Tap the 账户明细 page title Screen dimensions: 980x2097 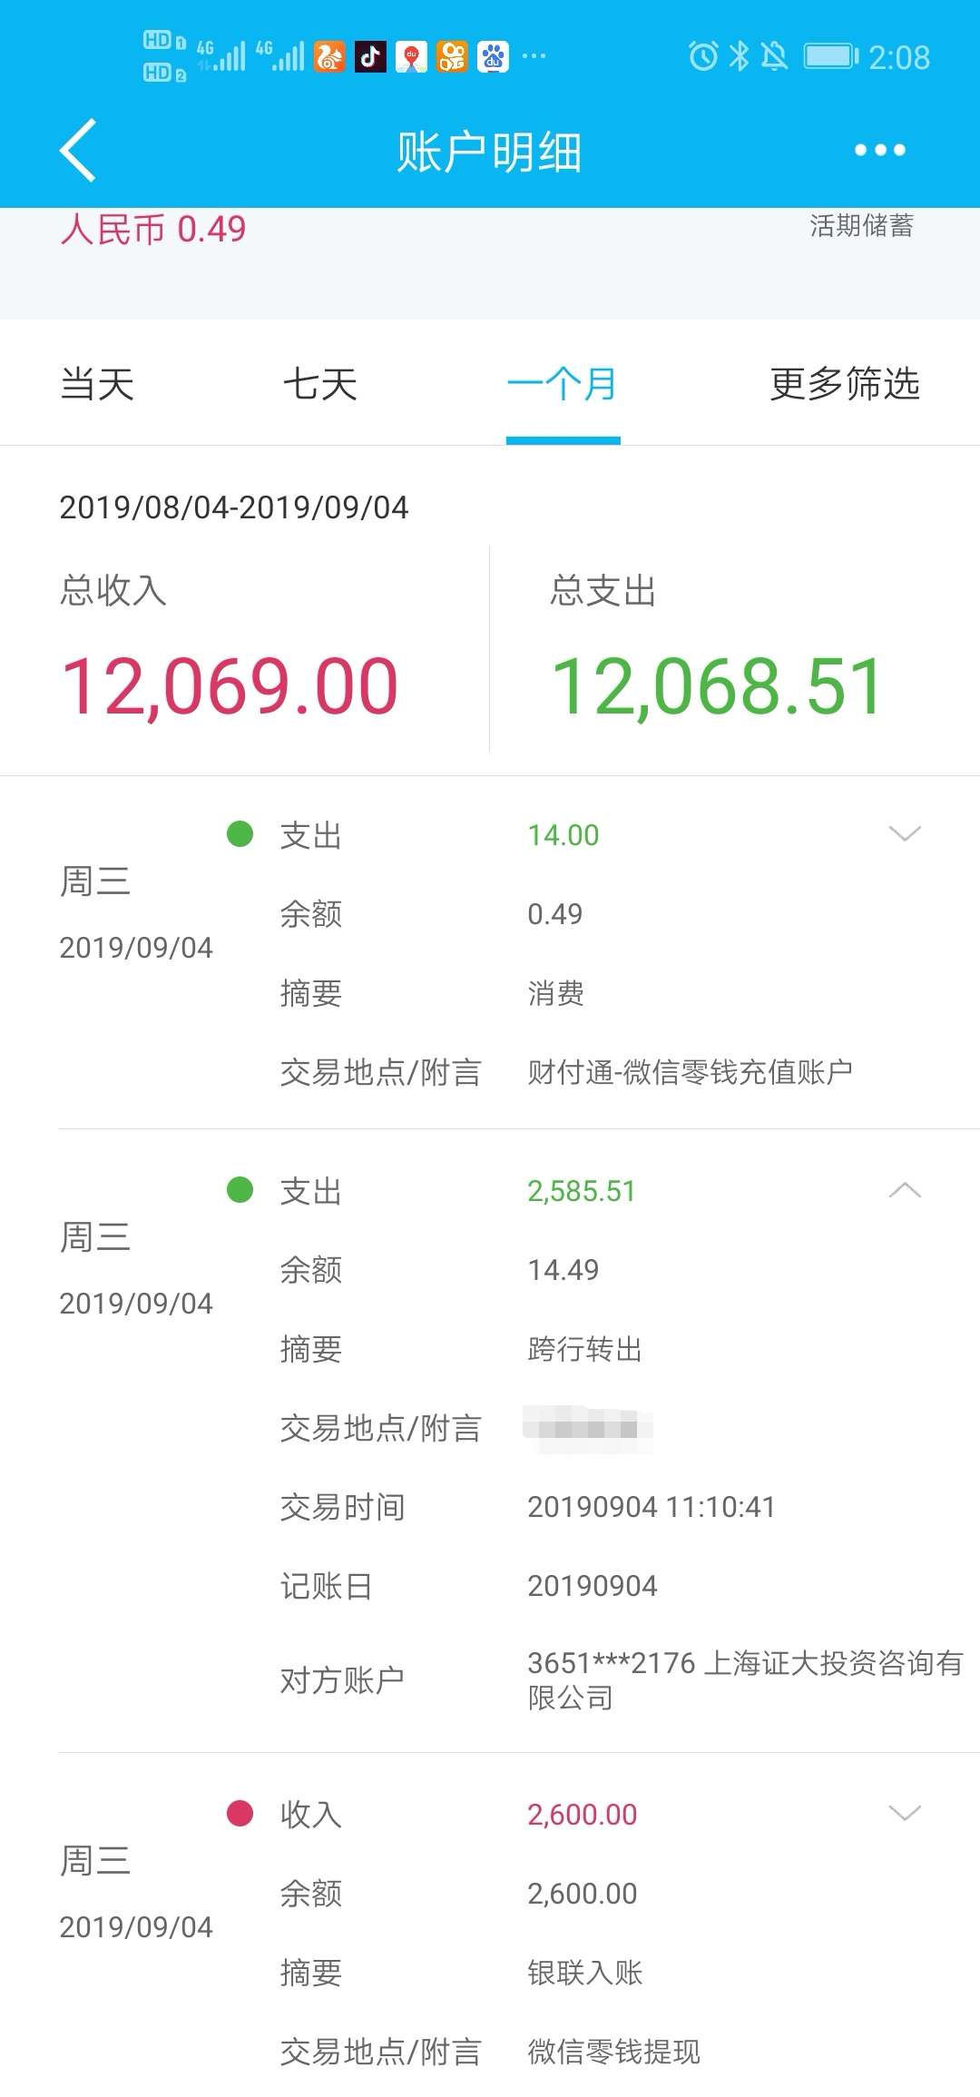(x=489, y=152)
